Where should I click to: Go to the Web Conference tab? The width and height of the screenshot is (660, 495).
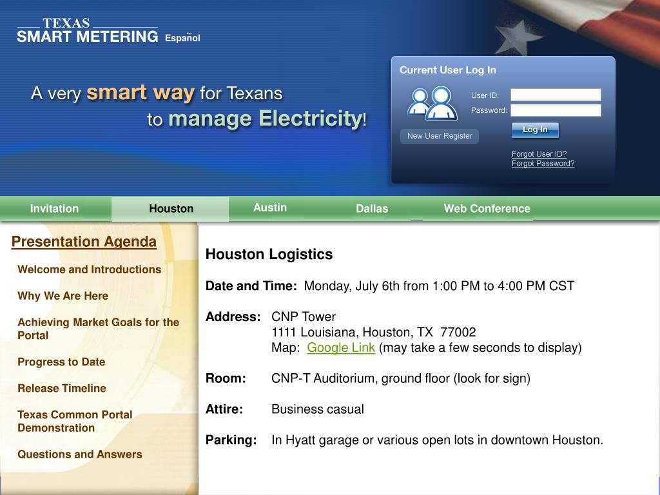(487, 209)
